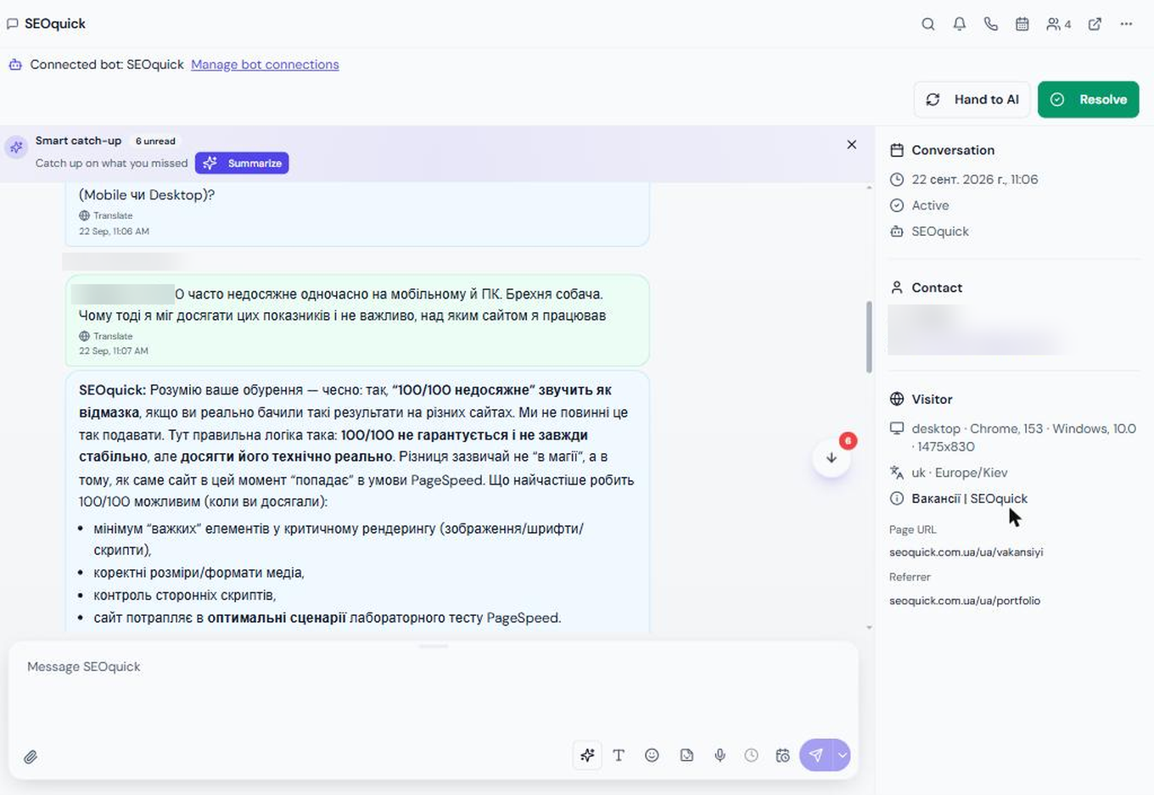Click the composer drag handle bar
This screenshot has height=795, width=1154.
tap(433, 647)
